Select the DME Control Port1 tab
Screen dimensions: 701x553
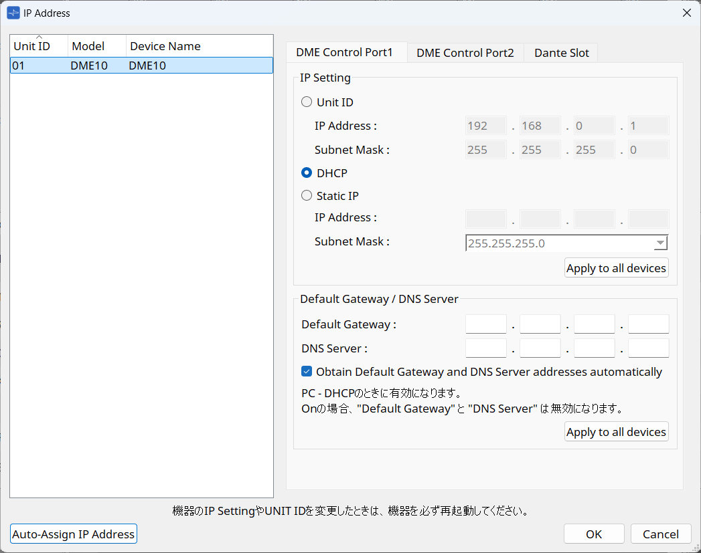point(346,51)
